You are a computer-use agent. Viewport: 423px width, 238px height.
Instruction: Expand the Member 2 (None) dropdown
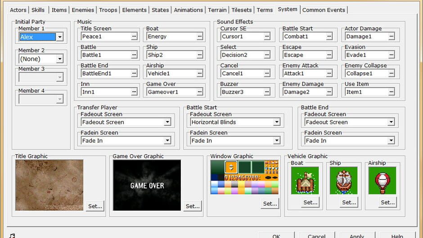point(59,59)
